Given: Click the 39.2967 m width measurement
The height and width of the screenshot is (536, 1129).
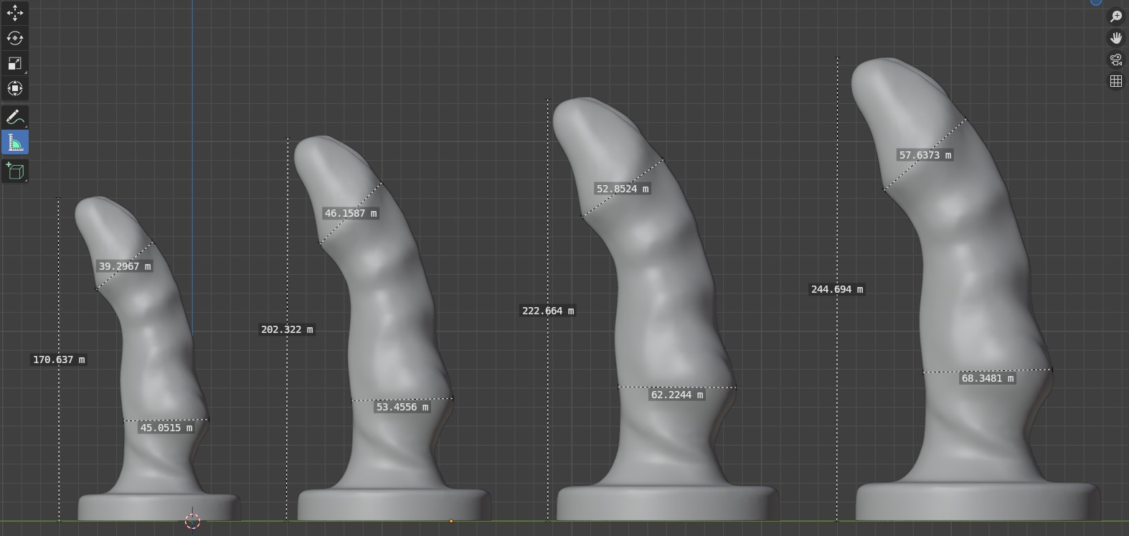Looking at the screenshot, I should click(125, 266).
